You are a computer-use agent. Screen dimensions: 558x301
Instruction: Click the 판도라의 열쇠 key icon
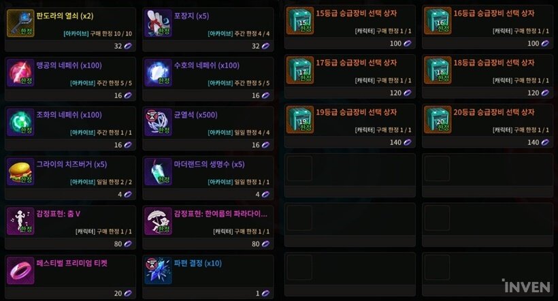coord(20,23)
